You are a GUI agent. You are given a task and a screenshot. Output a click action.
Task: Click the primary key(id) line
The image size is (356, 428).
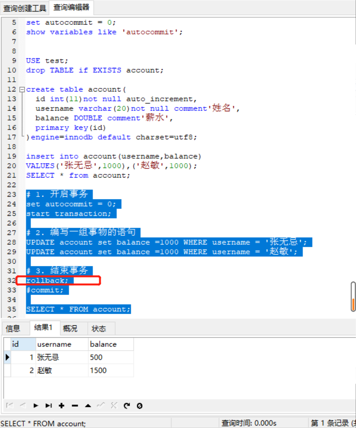click(x=70, y=128)
